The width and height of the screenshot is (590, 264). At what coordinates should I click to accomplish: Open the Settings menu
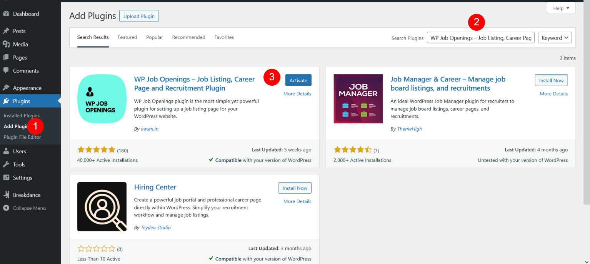point(30,178)
